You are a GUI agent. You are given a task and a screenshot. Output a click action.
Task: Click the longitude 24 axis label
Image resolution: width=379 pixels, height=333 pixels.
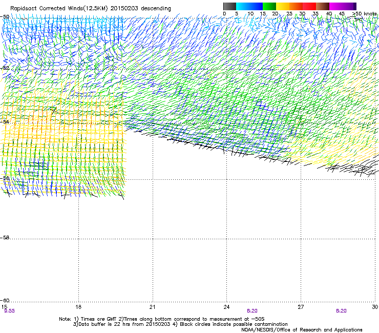coord(226,307)
